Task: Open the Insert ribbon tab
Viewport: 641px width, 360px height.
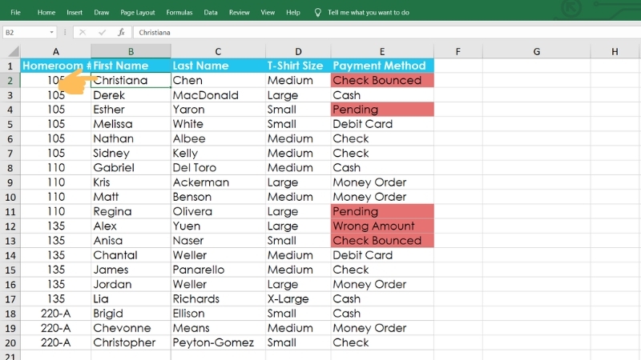Action: tap(75, 12)
